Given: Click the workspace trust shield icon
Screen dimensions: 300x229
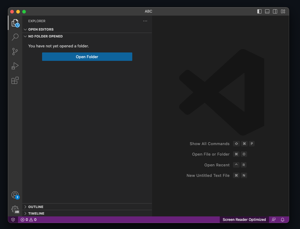Looking at the screenshot, I should 13,220.
